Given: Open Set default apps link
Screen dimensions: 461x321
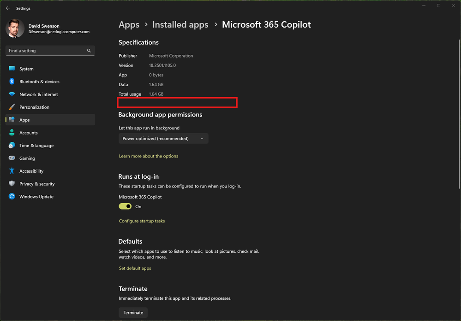Looking at the screenshot, I should coord(135,268).
